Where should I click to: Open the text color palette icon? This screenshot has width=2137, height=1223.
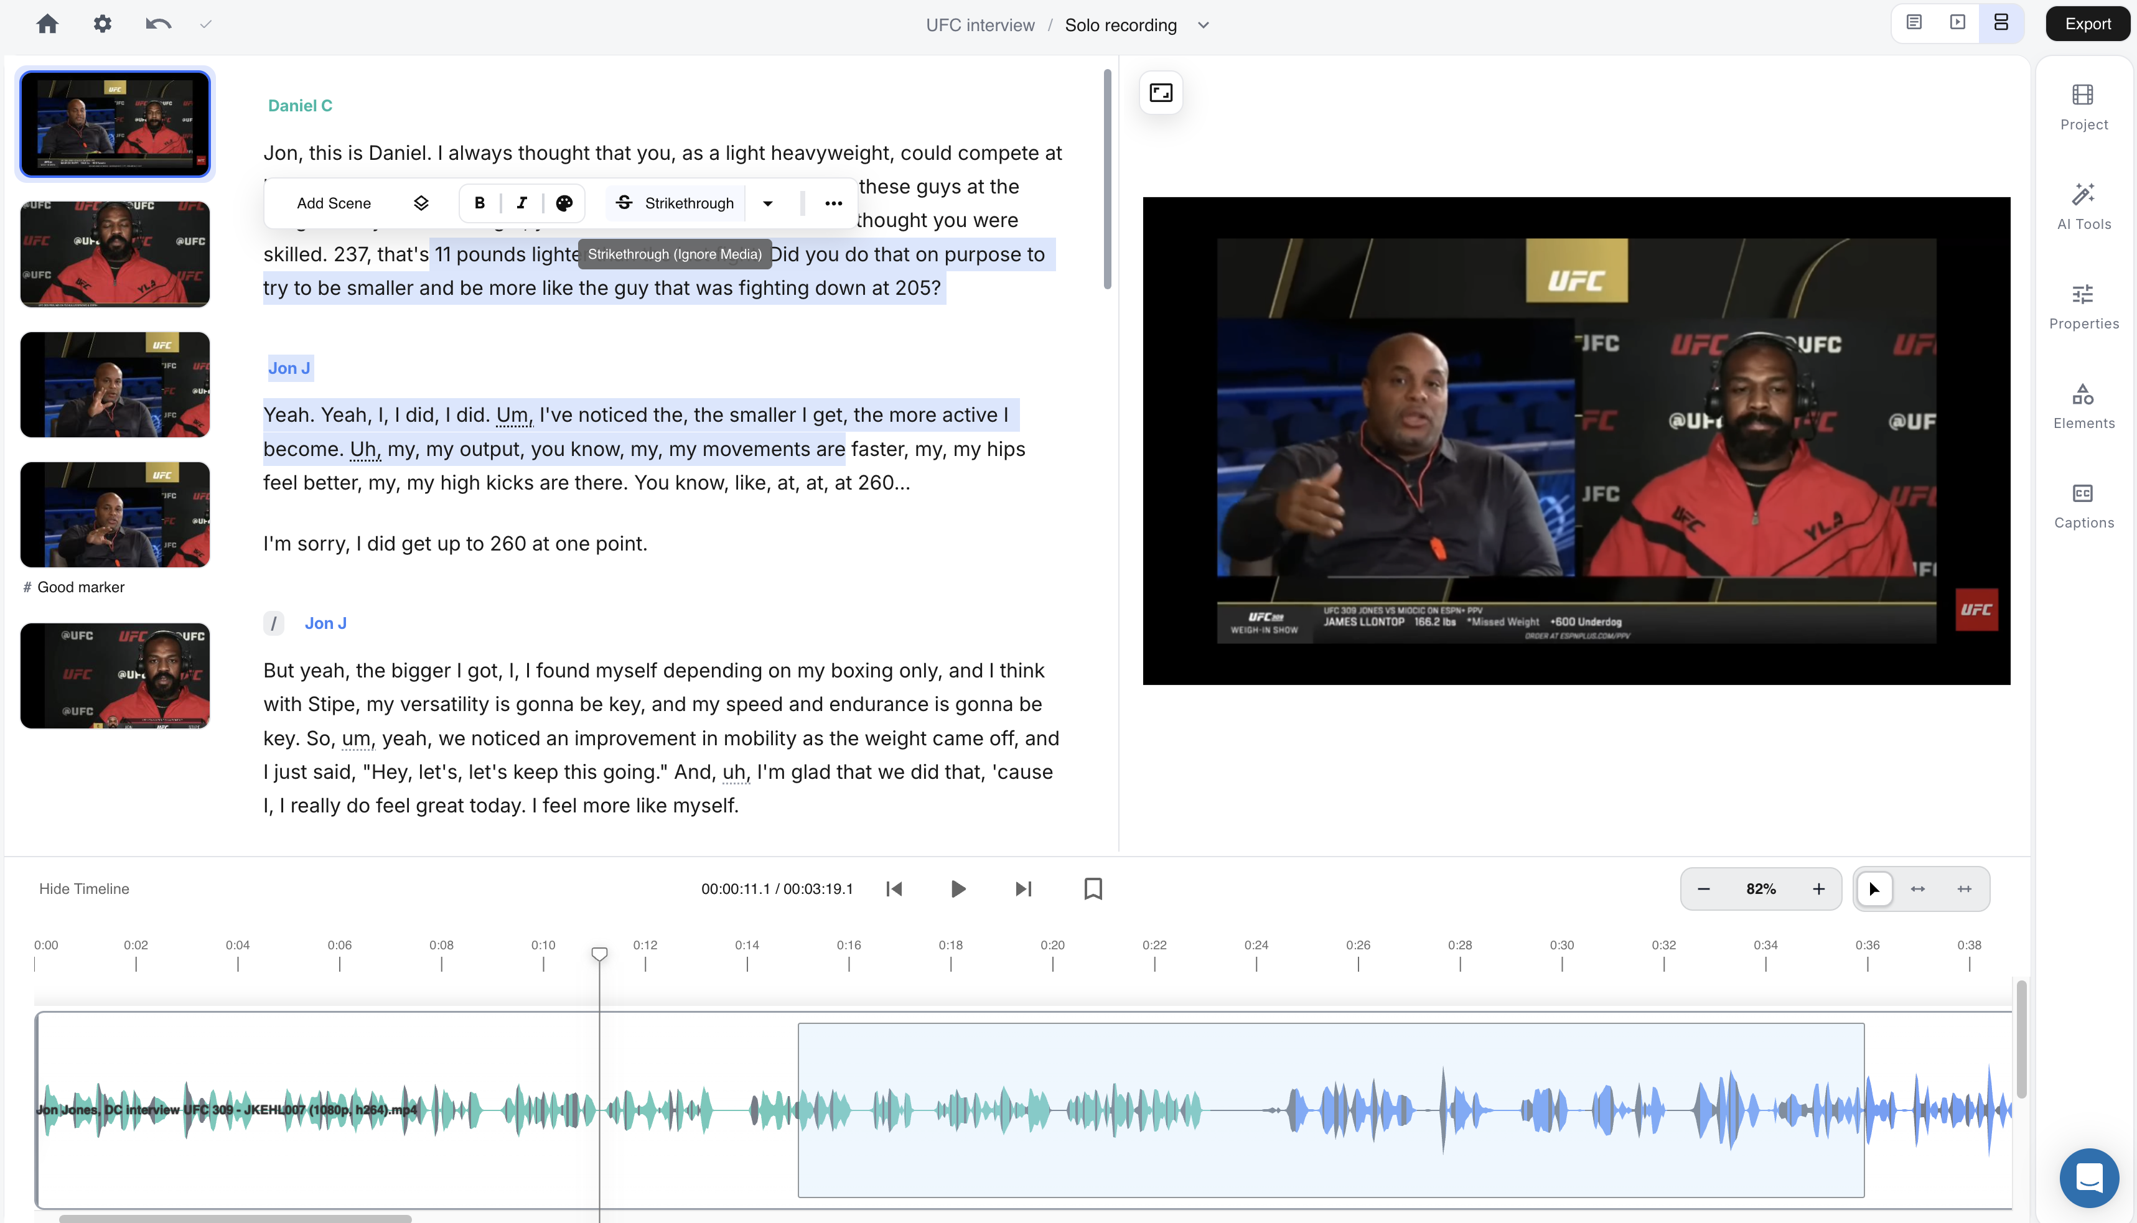(564, 203)
